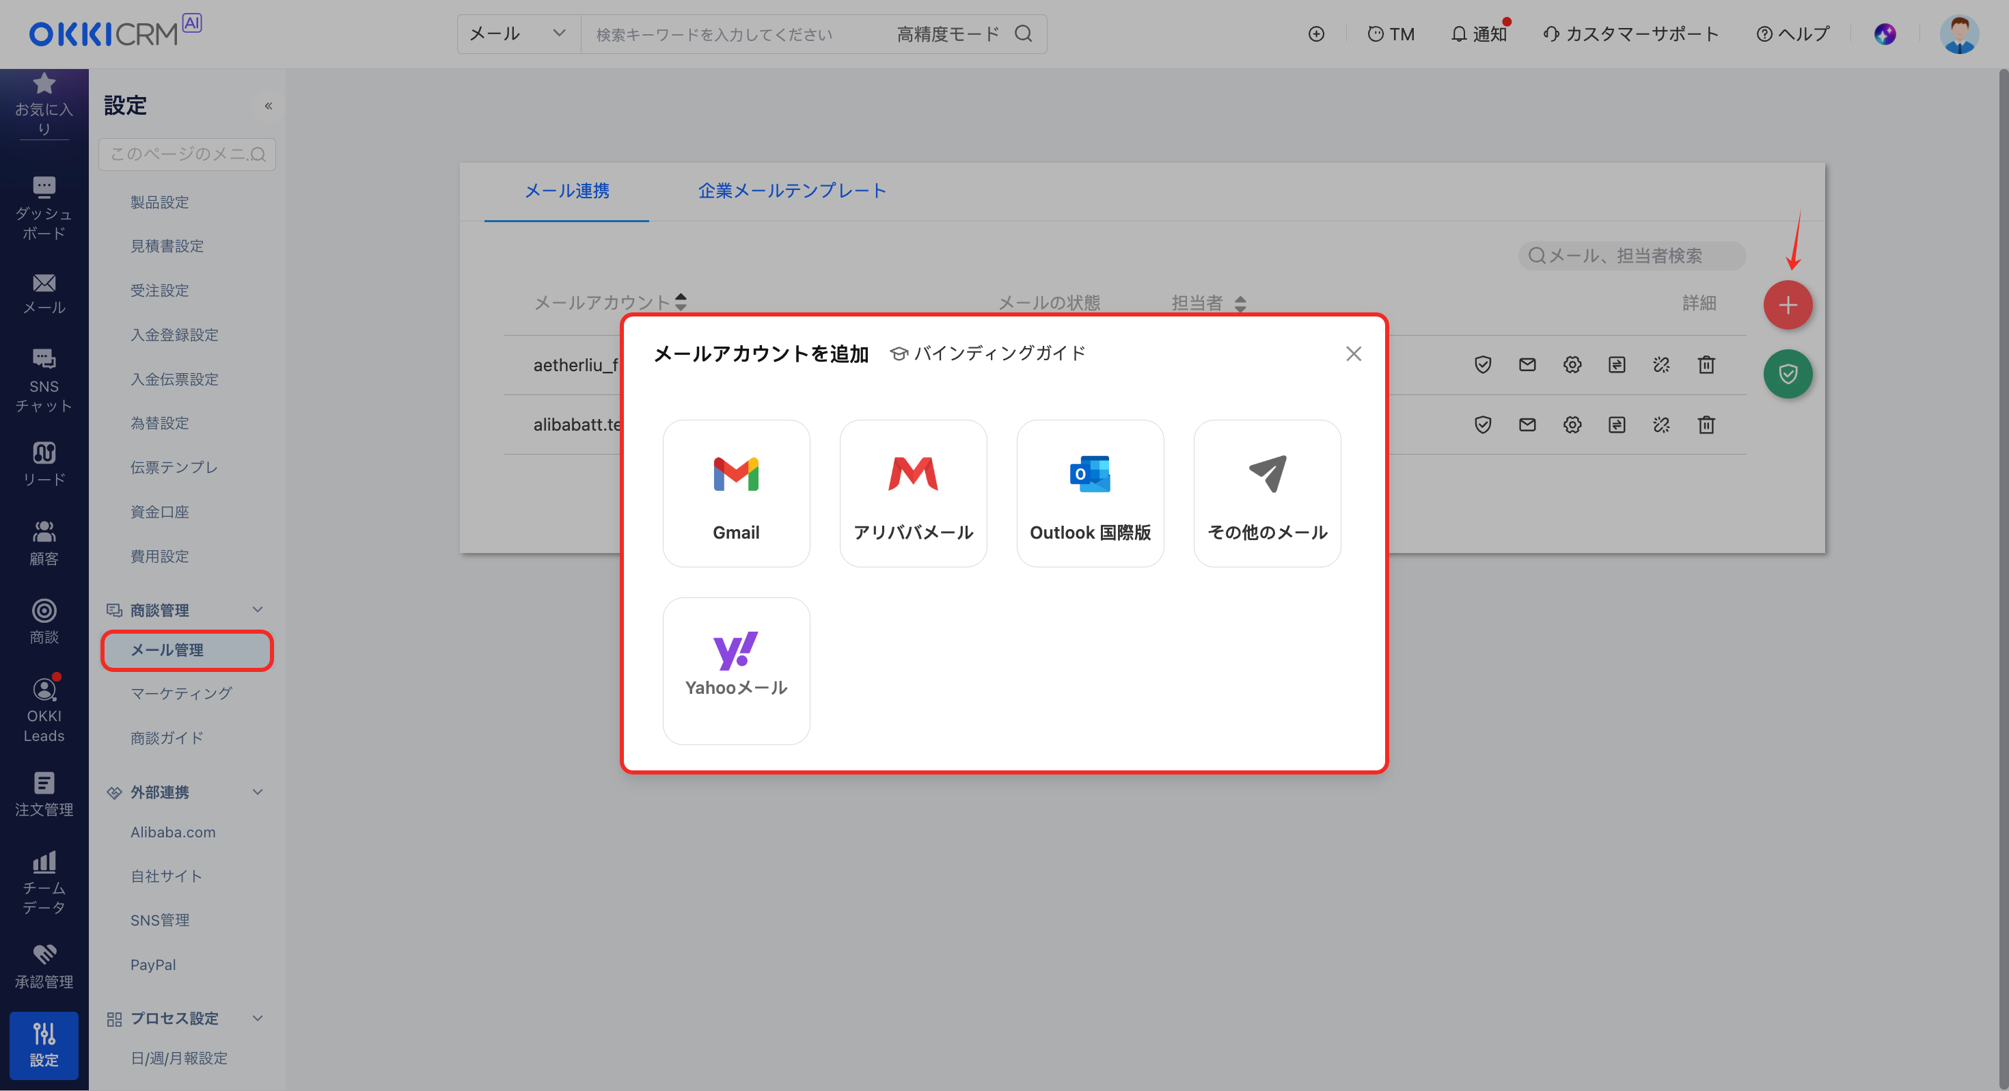Click transfer icon in the aetherliu row
The height and width of the screenshot is (1091, 2009).
(1617, 364)
